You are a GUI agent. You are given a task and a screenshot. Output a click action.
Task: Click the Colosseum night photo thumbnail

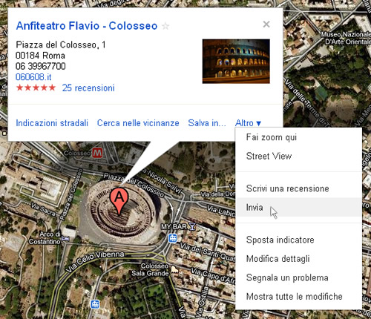coord(236,61)
